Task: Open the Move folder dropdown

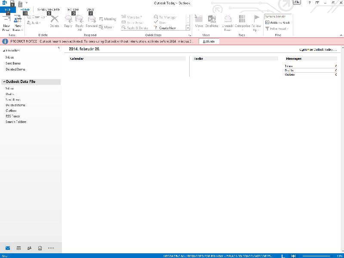Action: pos(199,23)
